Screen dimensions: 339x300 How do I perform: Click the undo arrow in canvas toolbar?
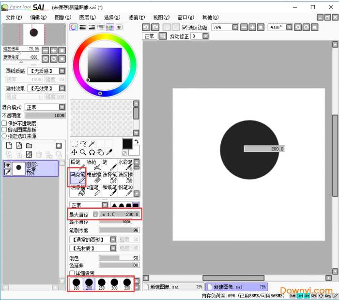pos(146,28)
